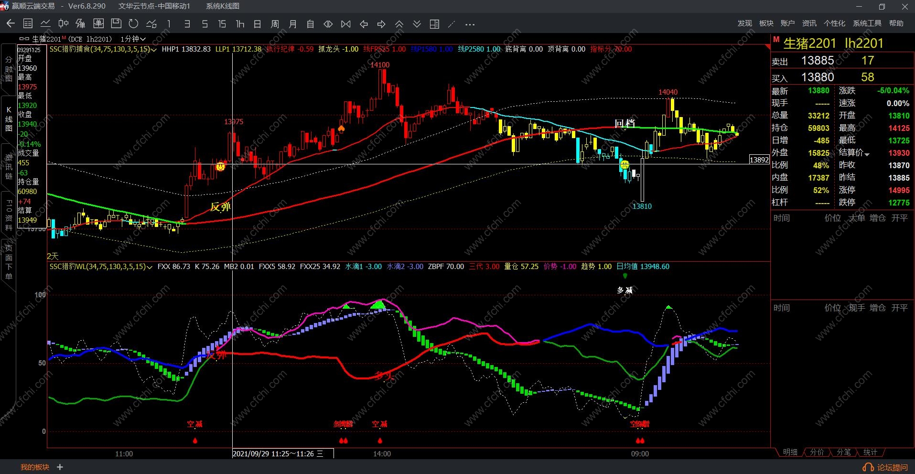Open the 系统工具 menu
915x474 pixels.
(867, 23)
